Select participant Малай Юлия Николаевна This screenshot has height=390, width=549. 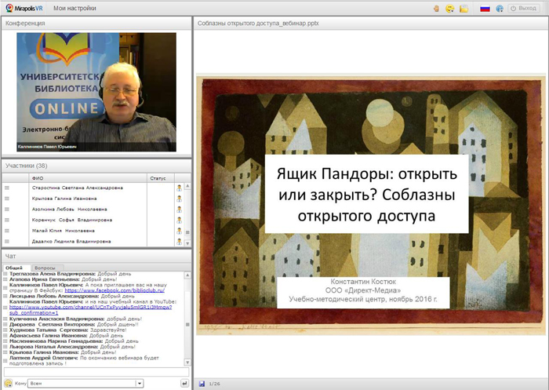point(63,231)
